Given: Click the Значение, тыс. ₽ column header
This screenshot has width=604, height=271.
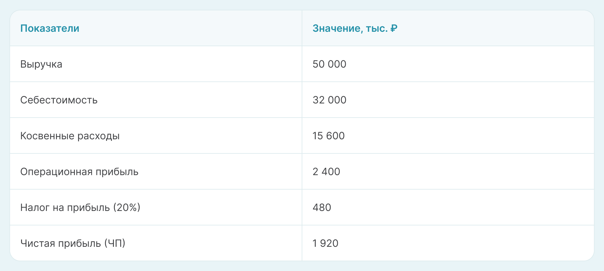Looking at the screenshot, I should 355,28.
